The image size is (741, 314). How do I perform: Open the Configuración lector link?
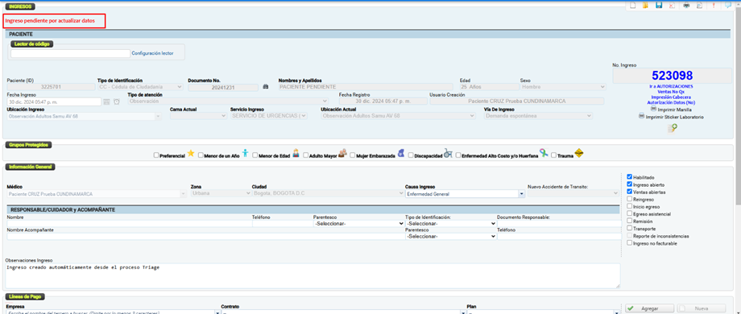point(152,53)
